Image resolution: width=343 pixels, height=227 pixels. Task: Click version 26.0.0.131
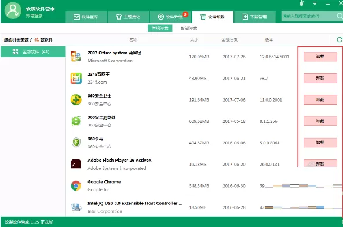point(269,164)
